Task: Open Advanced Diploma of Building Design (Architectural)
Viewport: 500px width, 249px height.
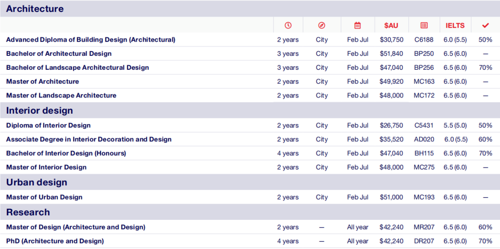Action: tap(91, 40)
